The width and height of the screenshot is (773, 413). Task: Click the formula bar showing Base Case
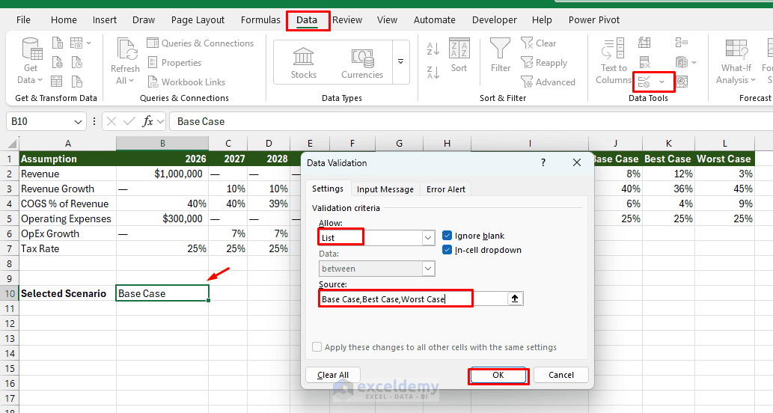[471, 121]
